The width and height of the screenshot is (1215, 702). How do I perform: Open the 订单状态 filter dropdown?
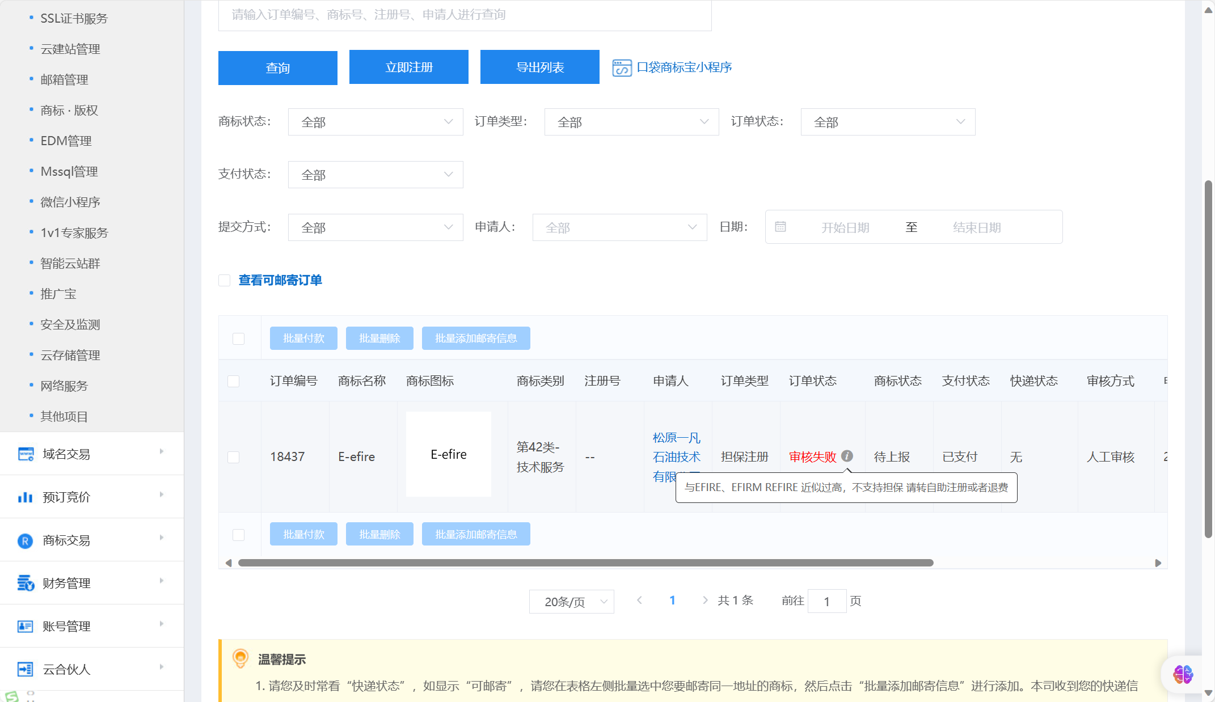[887, 122]
